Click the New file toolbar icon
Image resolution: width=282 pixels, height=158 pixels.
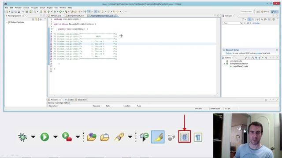7,12
